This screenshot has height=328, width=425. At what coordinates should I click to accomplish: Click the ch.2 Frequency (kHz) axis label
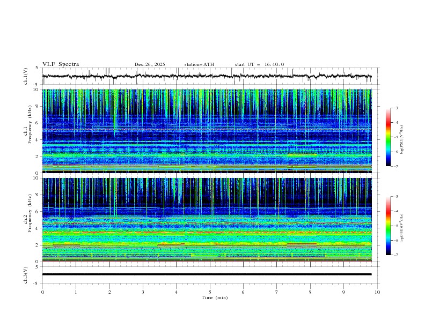(x=28, y=213)
